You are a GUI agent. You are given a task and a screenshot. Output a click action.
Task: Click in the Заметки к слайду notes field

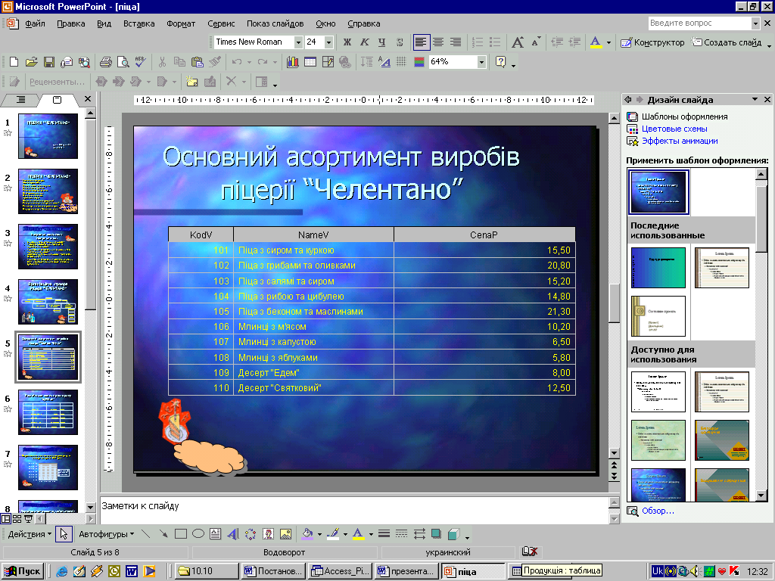[x=353, y=511]
